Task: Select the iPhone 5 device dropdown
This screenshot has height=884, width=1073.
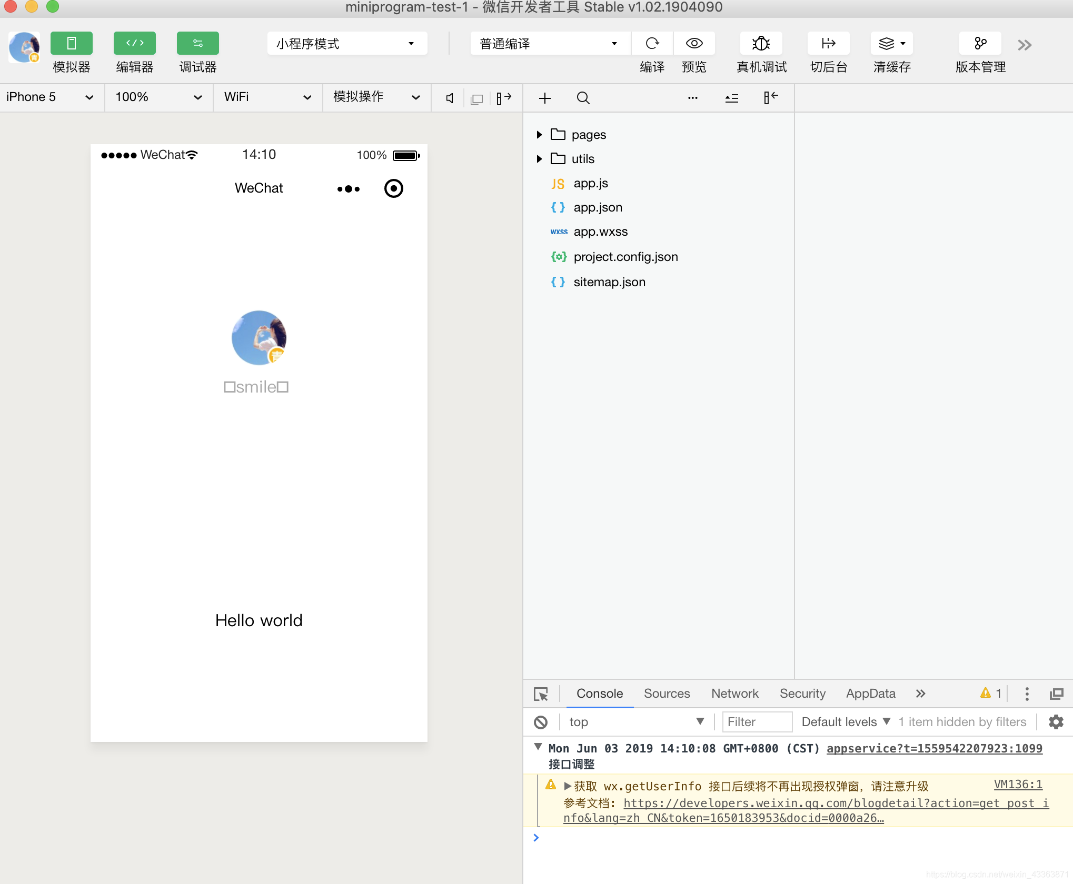Action: click(x=49, y=96)
